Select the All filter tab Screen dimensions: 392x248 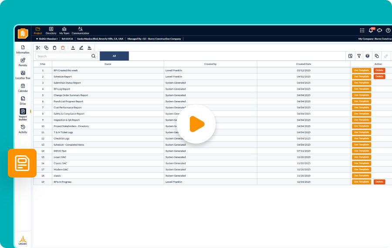[x=114, y=56]
